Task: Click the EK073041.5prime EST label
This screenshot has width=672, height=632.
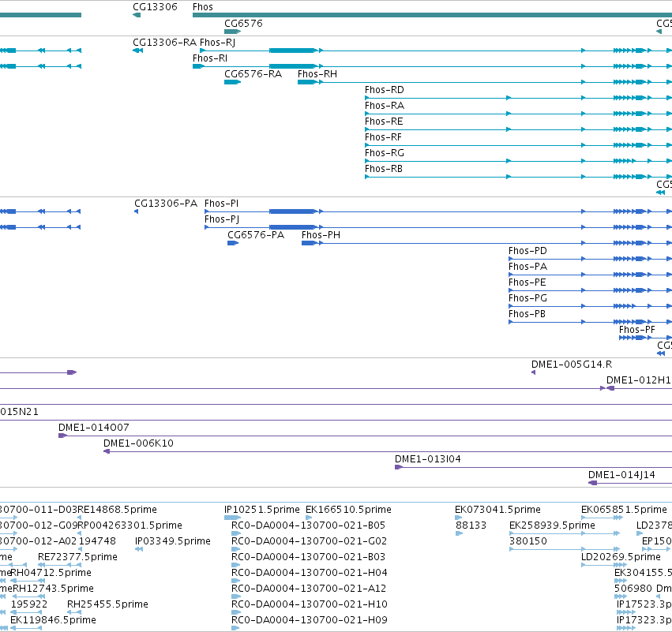Action: point(497,510)
